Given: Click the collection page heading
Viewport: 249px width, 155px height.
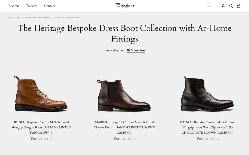Looking at the screenshot, I should tap(124, 33).
